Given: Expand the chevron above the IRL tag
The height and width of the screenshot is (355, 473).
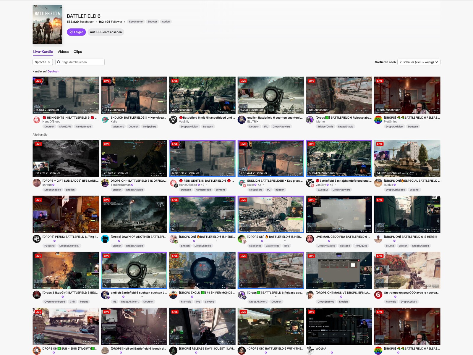Looking at the screenshot, I should 142,297.
